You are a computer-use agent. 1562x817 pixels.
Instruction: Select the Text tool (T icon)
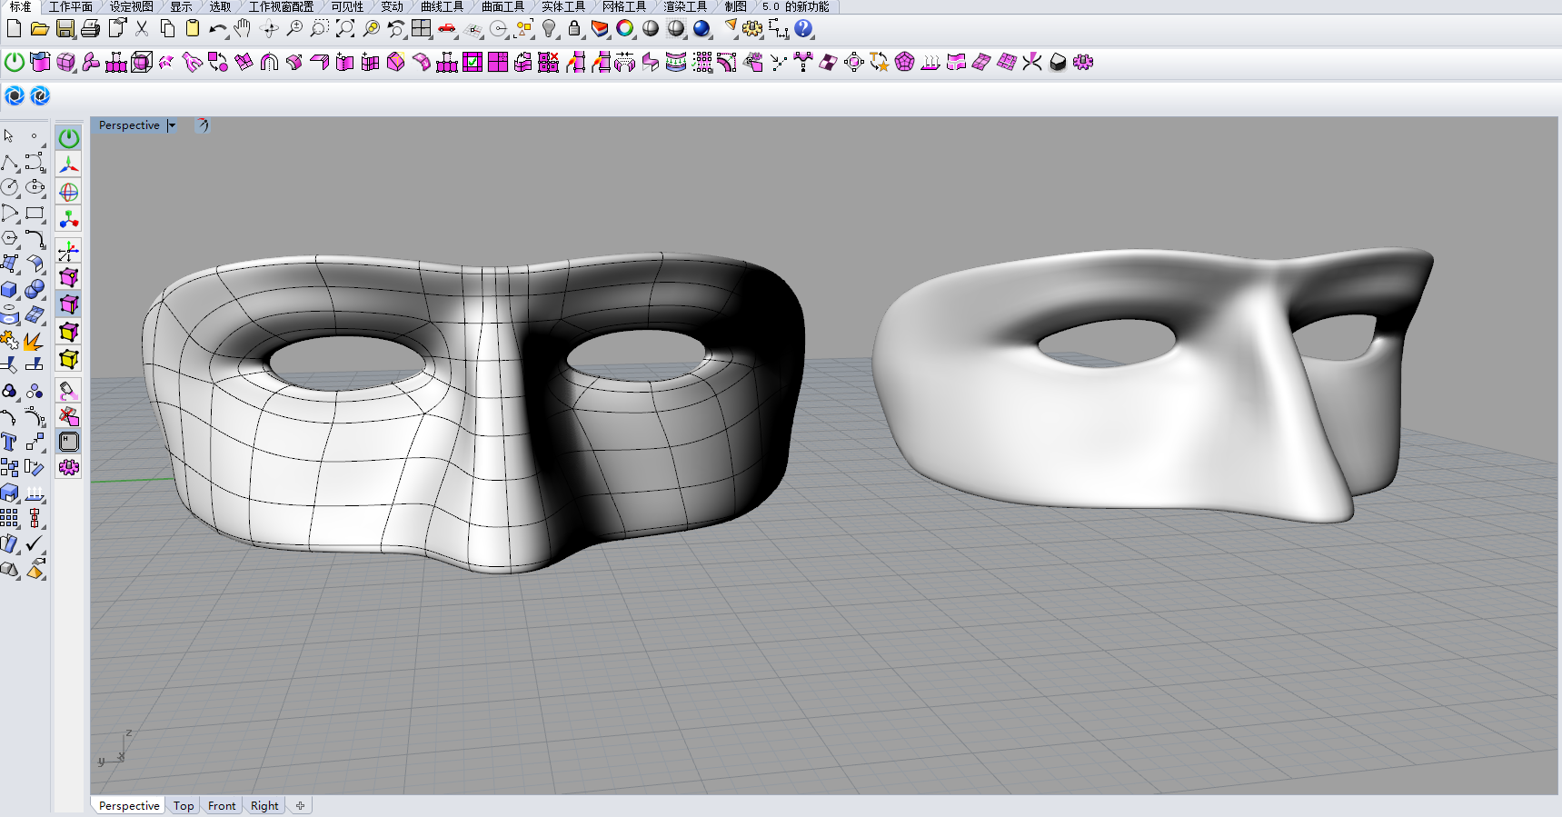(x=9, y=442)
